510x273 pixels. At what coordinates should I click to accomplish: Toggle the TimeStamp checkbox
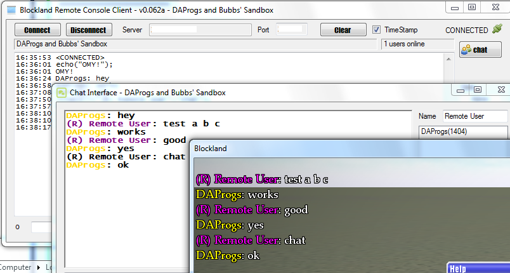(x=376, y=30)
